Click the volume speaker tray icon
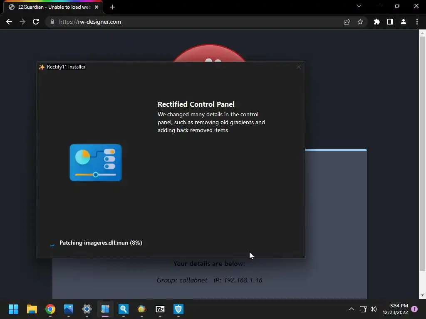Image resolution: width=426 pixels, height=319 pixels. click(373, 309)
